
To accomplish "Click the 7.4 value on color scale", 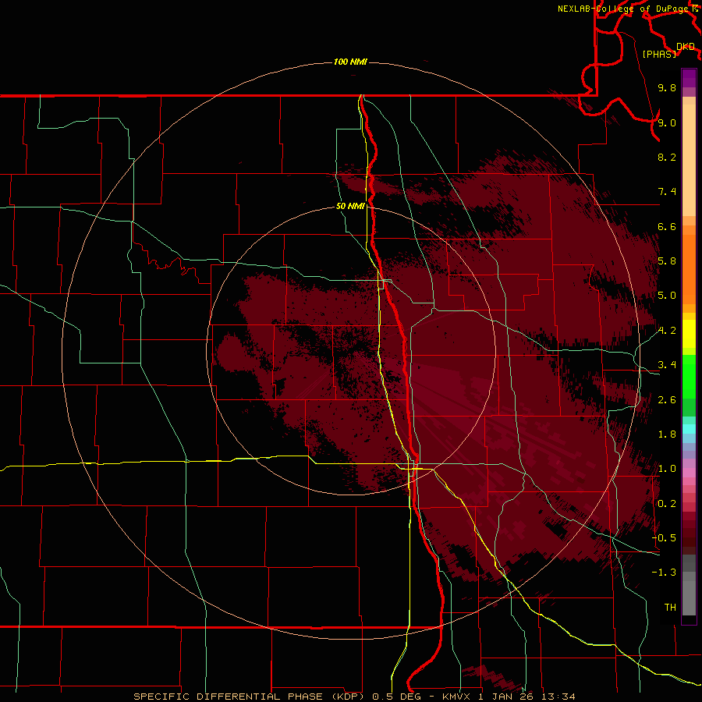I will [x=667, y=192].
